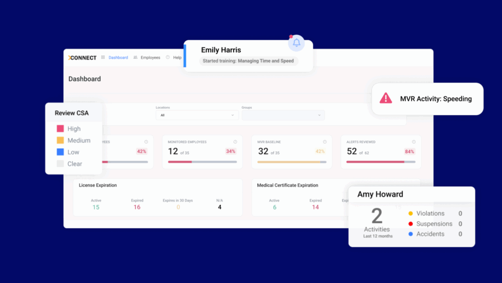Click Medical Certificate Expired value 14

[315, 207]
